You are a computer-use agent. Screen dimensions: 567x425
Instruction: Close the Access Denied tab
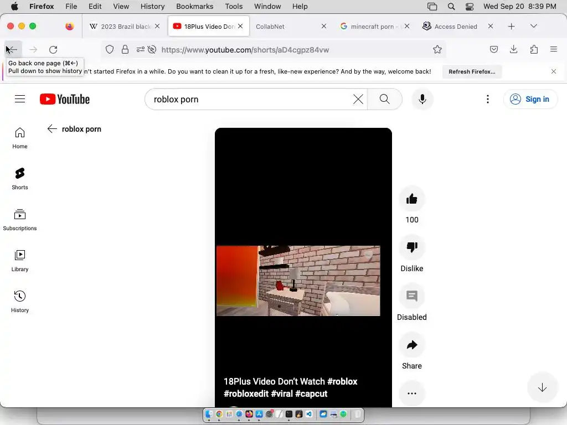pos(491,26)
